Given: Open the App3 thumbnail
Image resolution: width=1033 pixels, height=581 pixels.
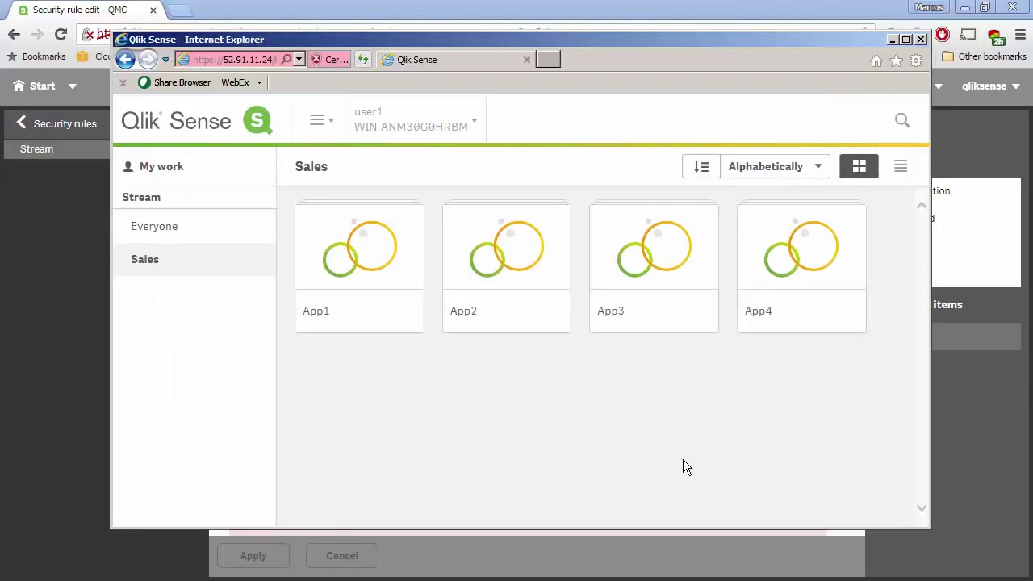Looking at the screenshot, I should tap(654, 268).
